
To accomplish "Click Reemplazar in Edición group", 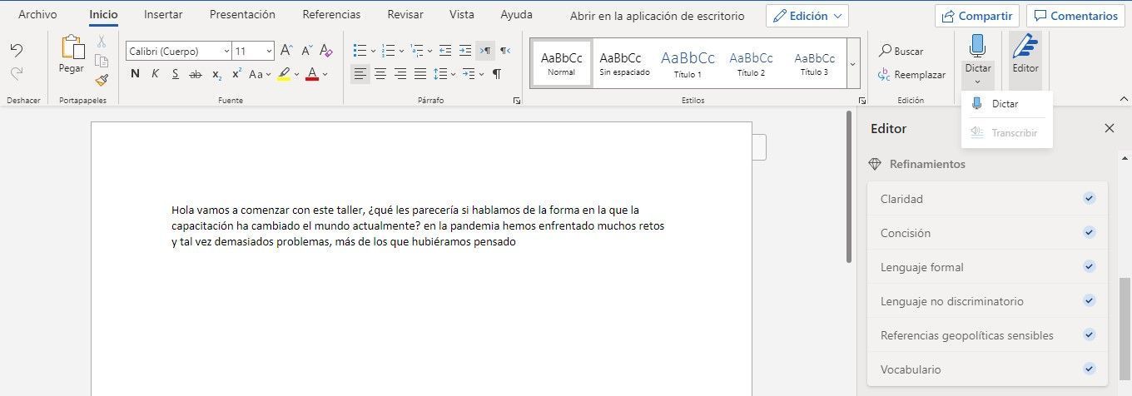I will click(x=911, y=75).
